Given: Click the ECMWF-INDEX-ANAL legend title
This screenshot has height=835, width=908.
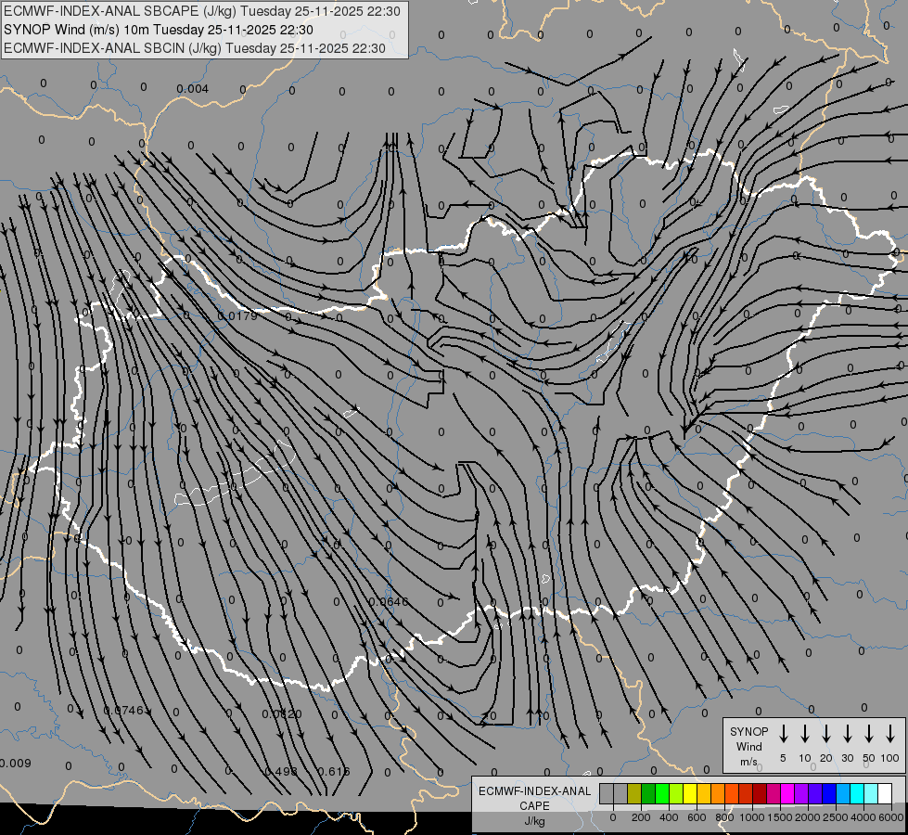Looking at the screenshot, I should tap(534, 791).
